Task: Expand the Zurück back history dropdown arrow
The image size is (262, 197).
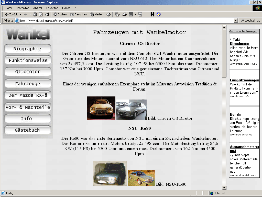Action: 20,14
